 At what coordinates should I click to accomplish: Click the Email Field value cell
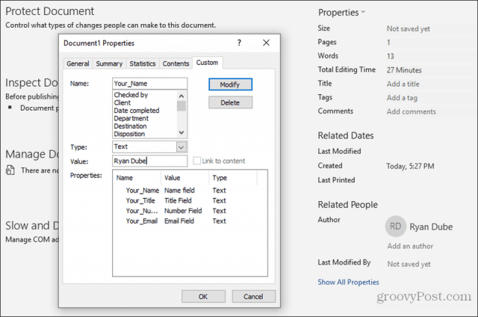[179, 221]
